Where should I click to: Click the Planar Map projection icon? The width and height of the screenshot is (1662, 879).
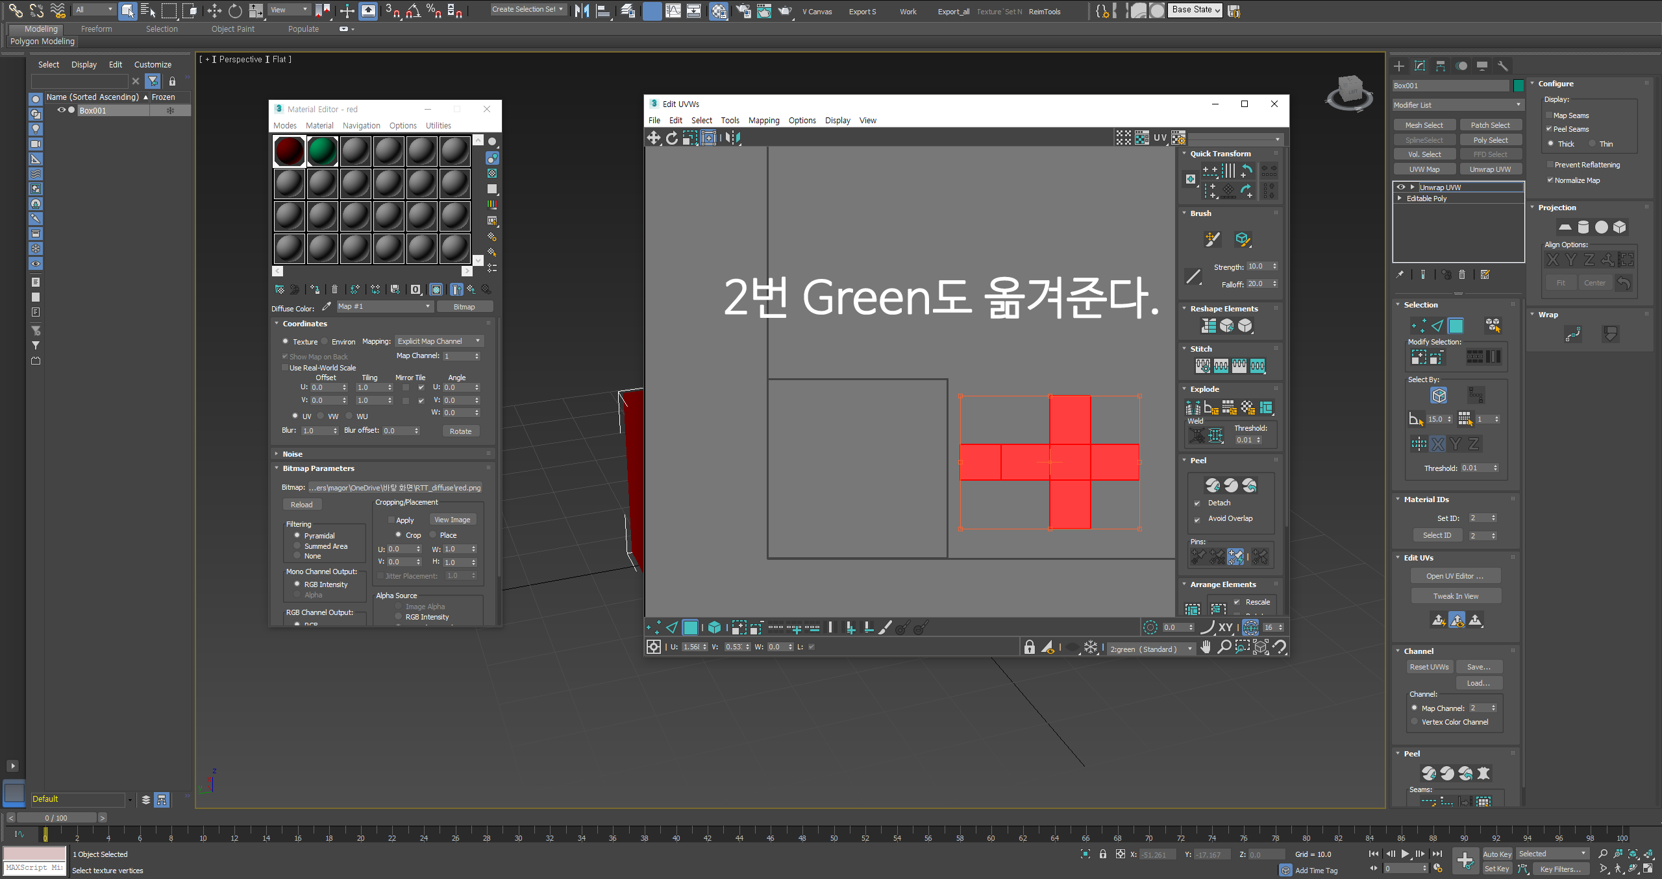tap(1565, 227)
